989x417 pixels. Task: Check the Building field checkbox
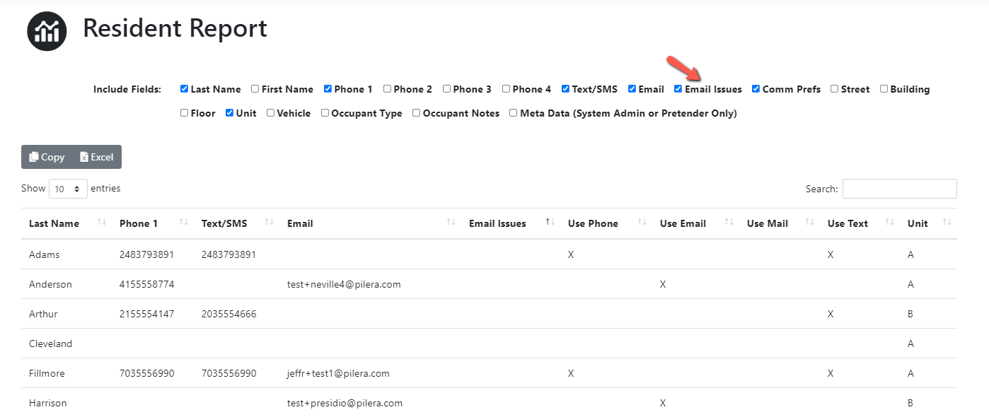point(884,89)
